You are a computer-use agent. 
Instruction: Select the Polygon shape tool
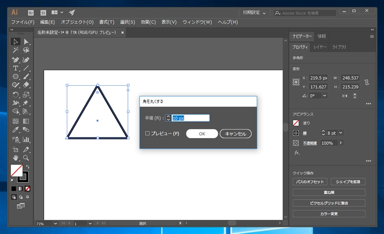click(x=16, y=77)
